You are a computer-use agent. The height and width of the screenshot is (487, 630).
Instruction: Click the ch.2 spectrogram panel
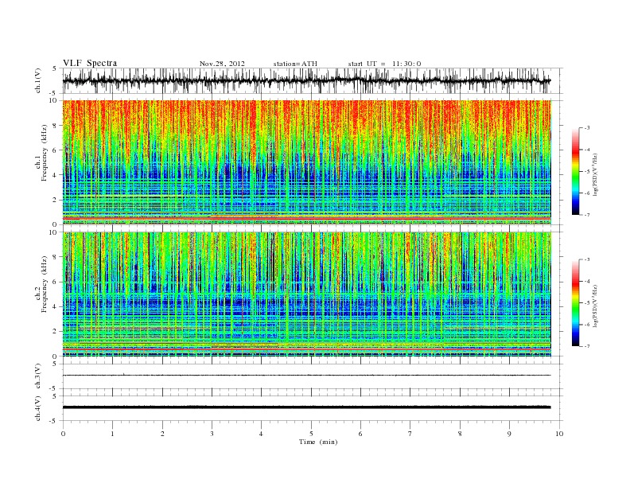pyautogui.click(x=307, y=294)
